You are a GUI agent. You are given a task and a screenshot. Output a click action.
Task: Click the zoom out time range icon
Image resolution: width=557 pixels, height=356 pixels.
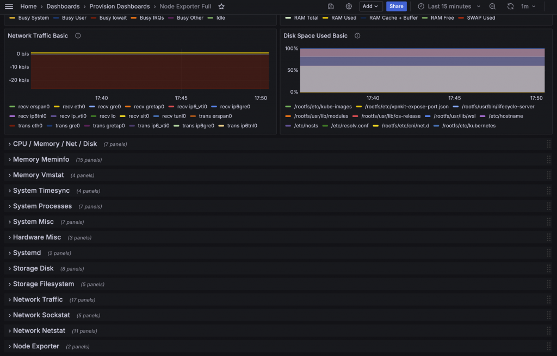coord(492,7)
